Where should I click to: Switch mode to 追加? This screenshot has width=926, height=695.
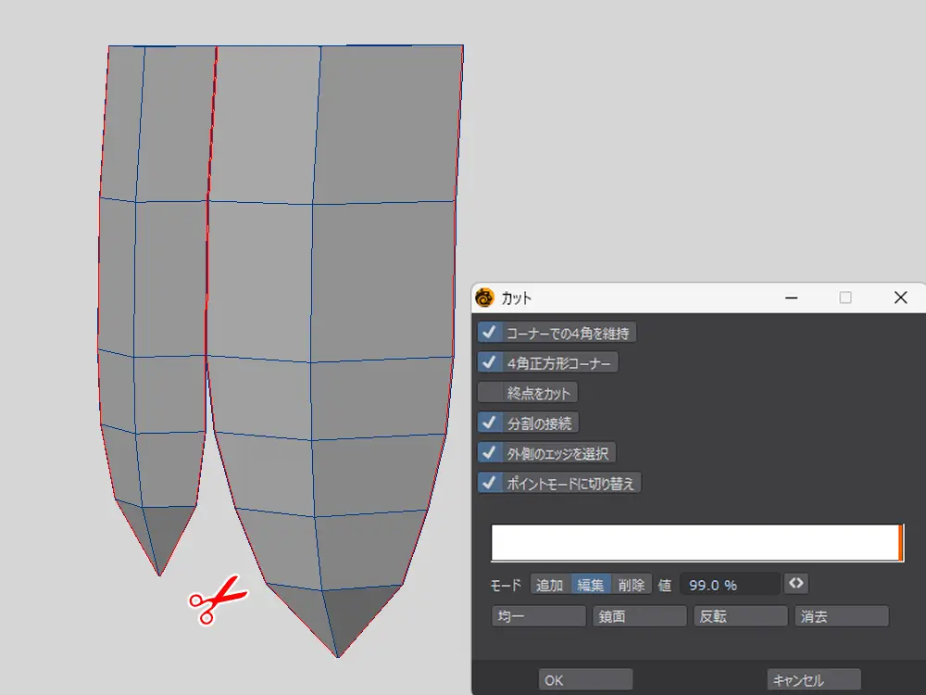(x=549, y=585)
